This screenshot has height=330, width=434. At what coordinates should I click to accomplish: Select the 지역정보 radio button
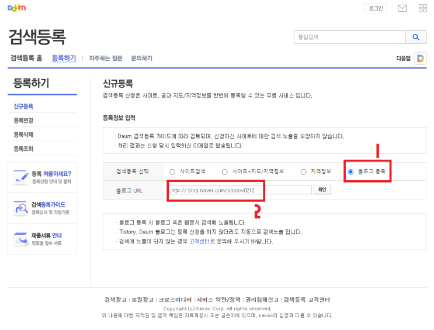pyautogui.click(x=304, y=172)
